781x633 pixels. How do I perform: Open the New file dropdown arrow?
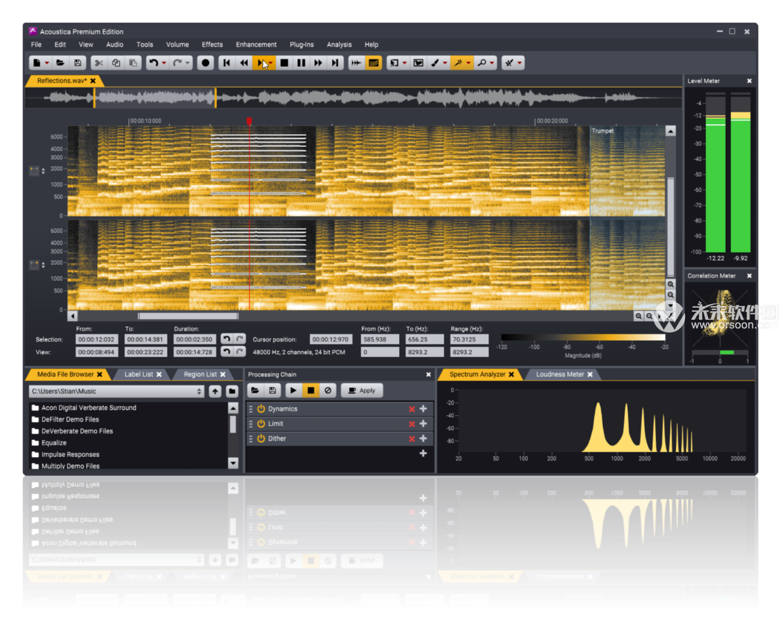pos(47,63)
